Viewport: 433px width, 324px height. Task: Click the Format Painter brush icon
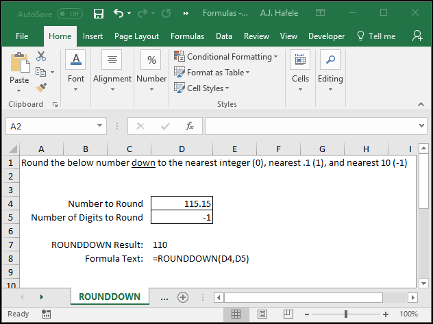tap(41, 88)
